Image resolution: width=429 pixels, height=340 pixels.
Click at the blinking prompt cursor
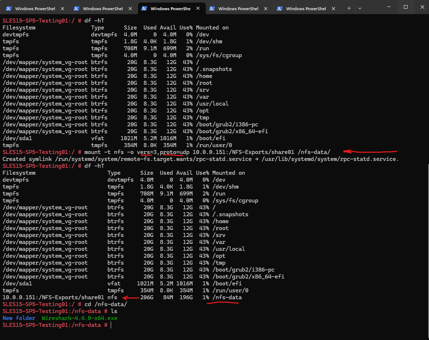pos(111,325)
